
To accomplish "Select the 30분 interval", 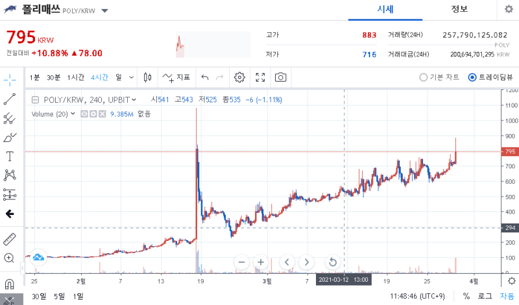I will (x=53, y=77).
